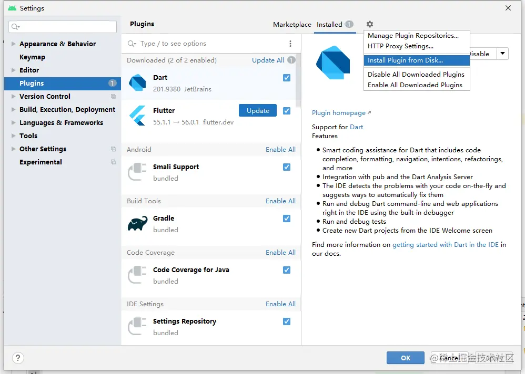Select the Gradle plugin row name
The height and width of the screenshot is (374, 525).
164,218
